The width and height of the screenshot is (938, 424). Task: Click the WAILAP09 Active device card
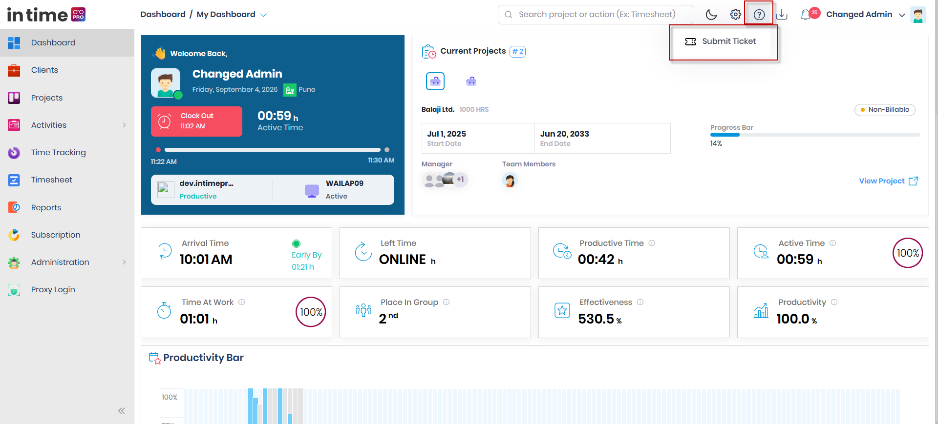(x=334, y=190)
